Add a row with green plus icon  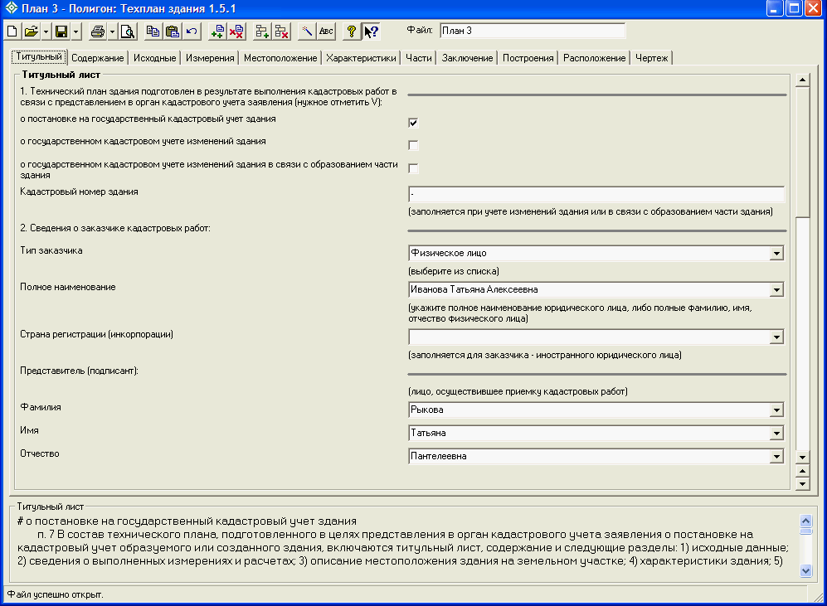[x=217, y=32]
